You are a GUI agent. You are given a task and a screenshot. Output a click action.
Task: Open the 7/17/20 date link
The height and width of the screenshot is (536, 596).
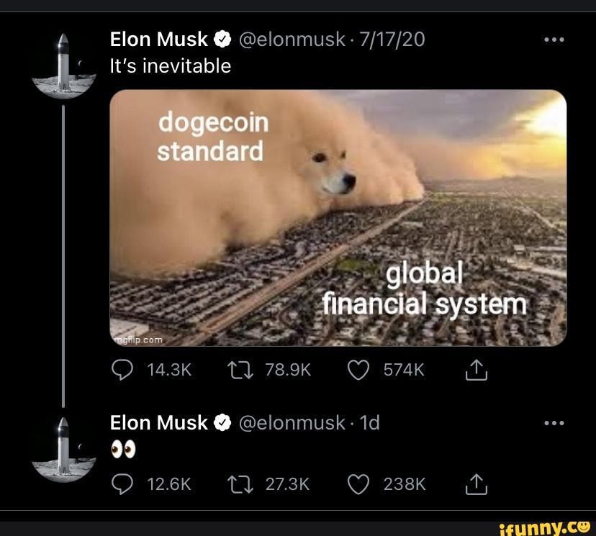tap(392, 39)
